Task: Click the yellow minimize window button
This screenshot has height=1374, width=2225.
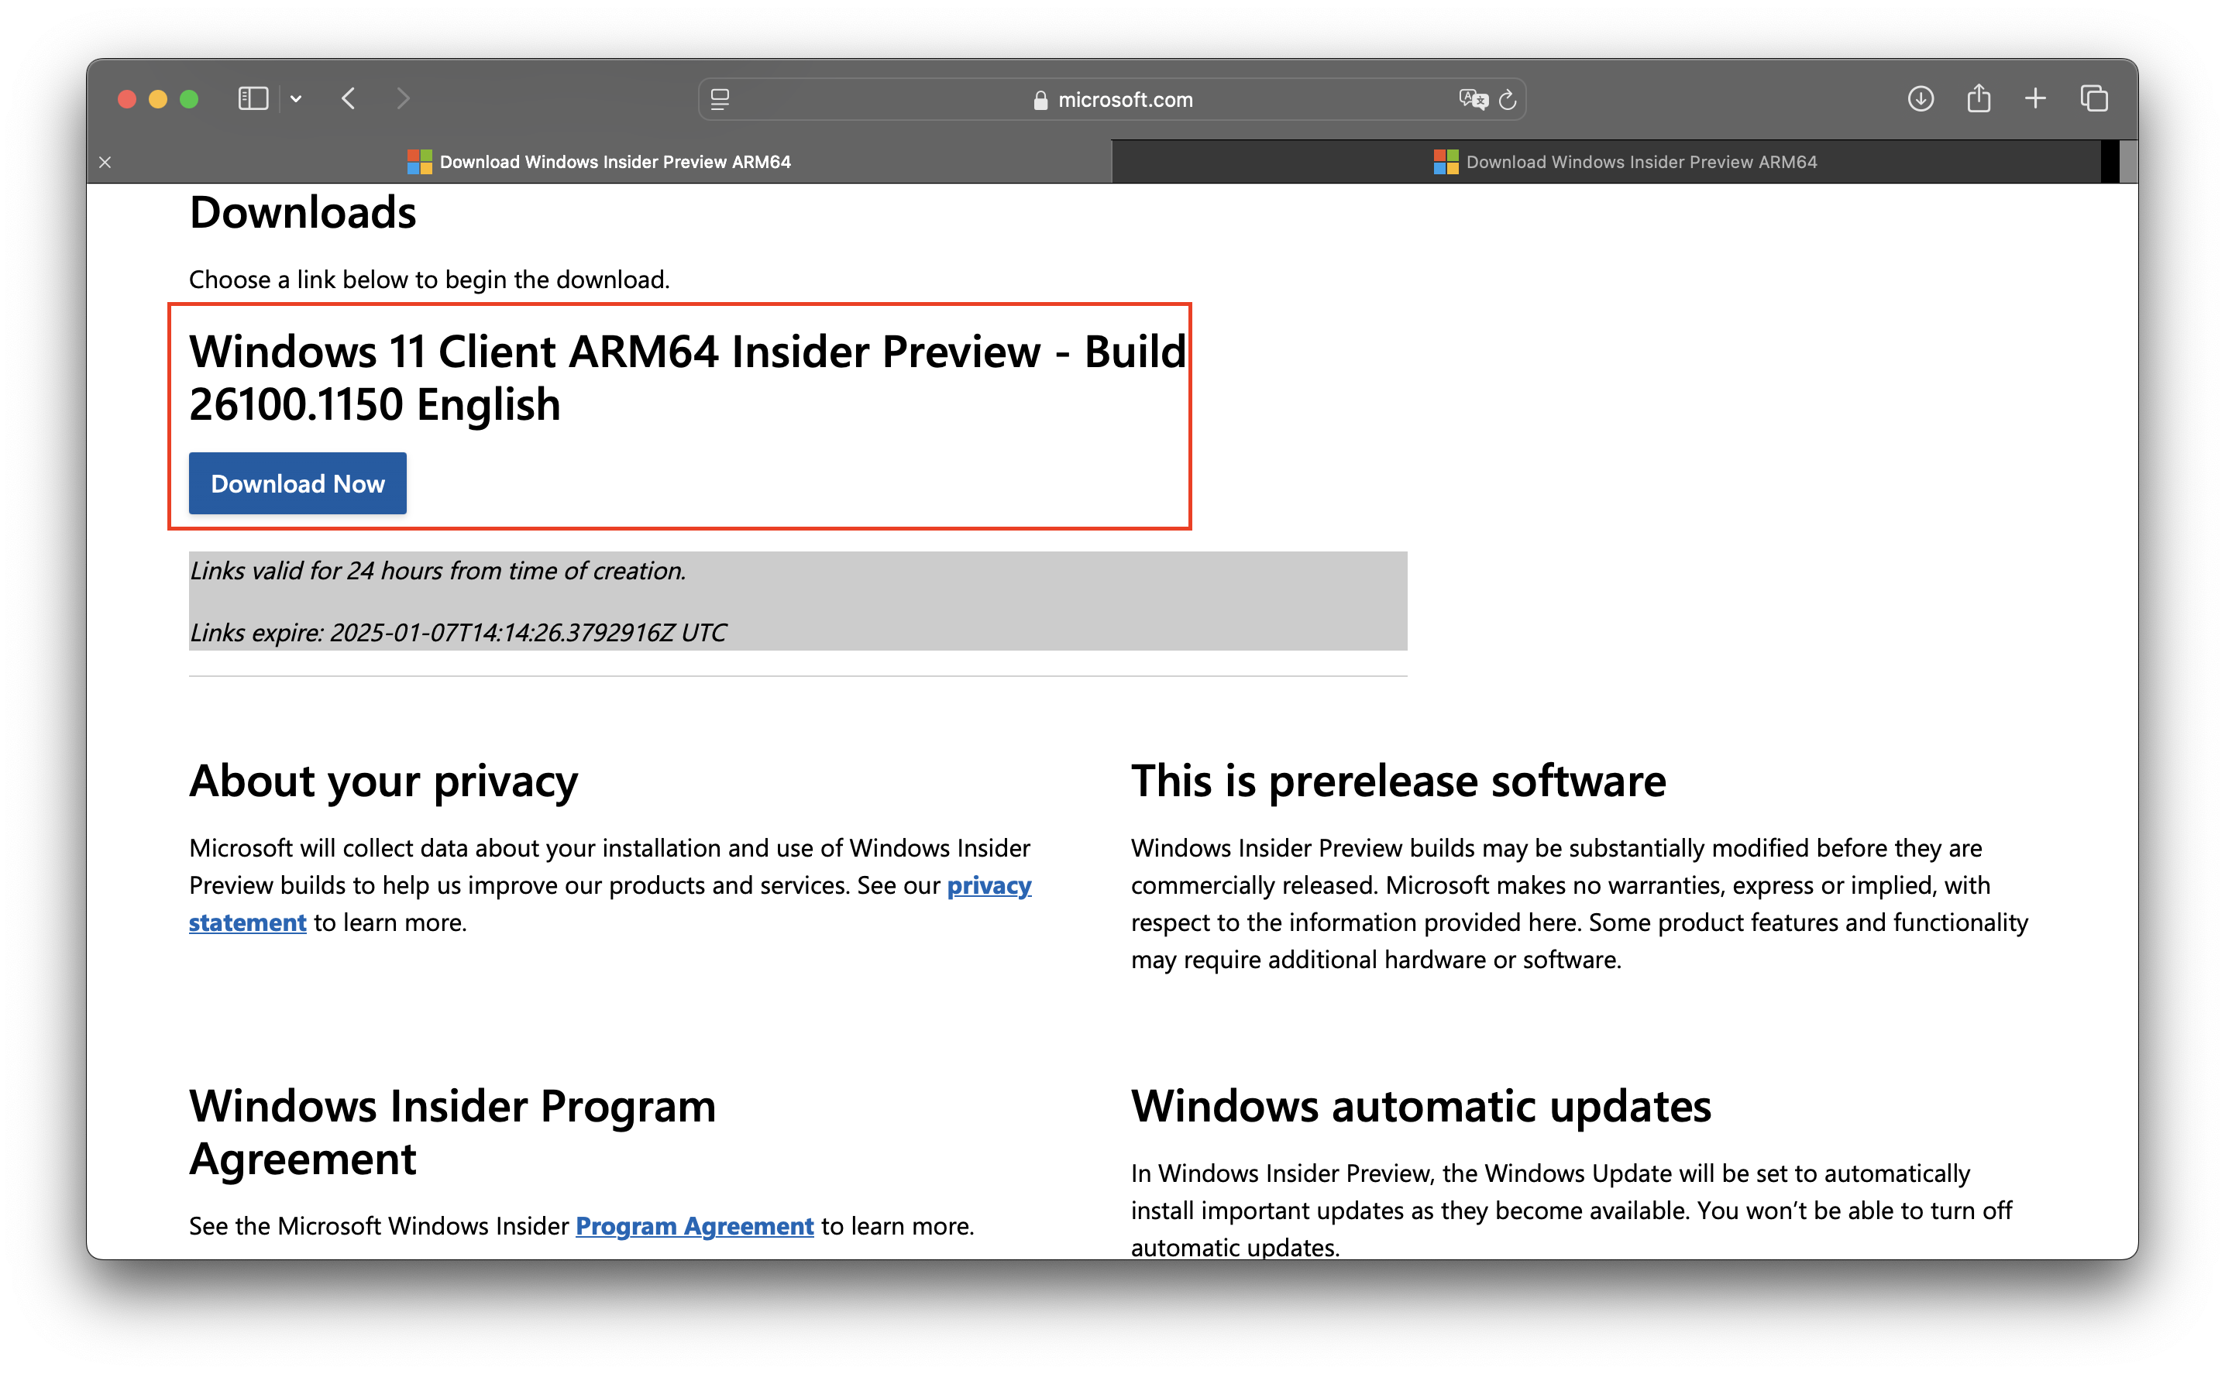Action: point(158,99)
